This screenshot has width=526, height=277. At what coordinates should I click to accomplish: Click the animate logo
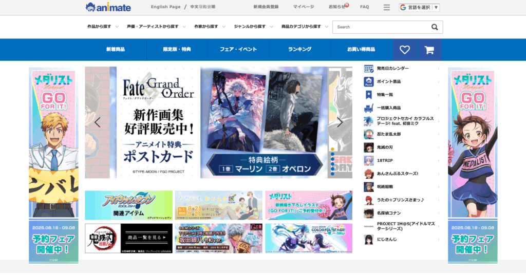coord(108,7)
